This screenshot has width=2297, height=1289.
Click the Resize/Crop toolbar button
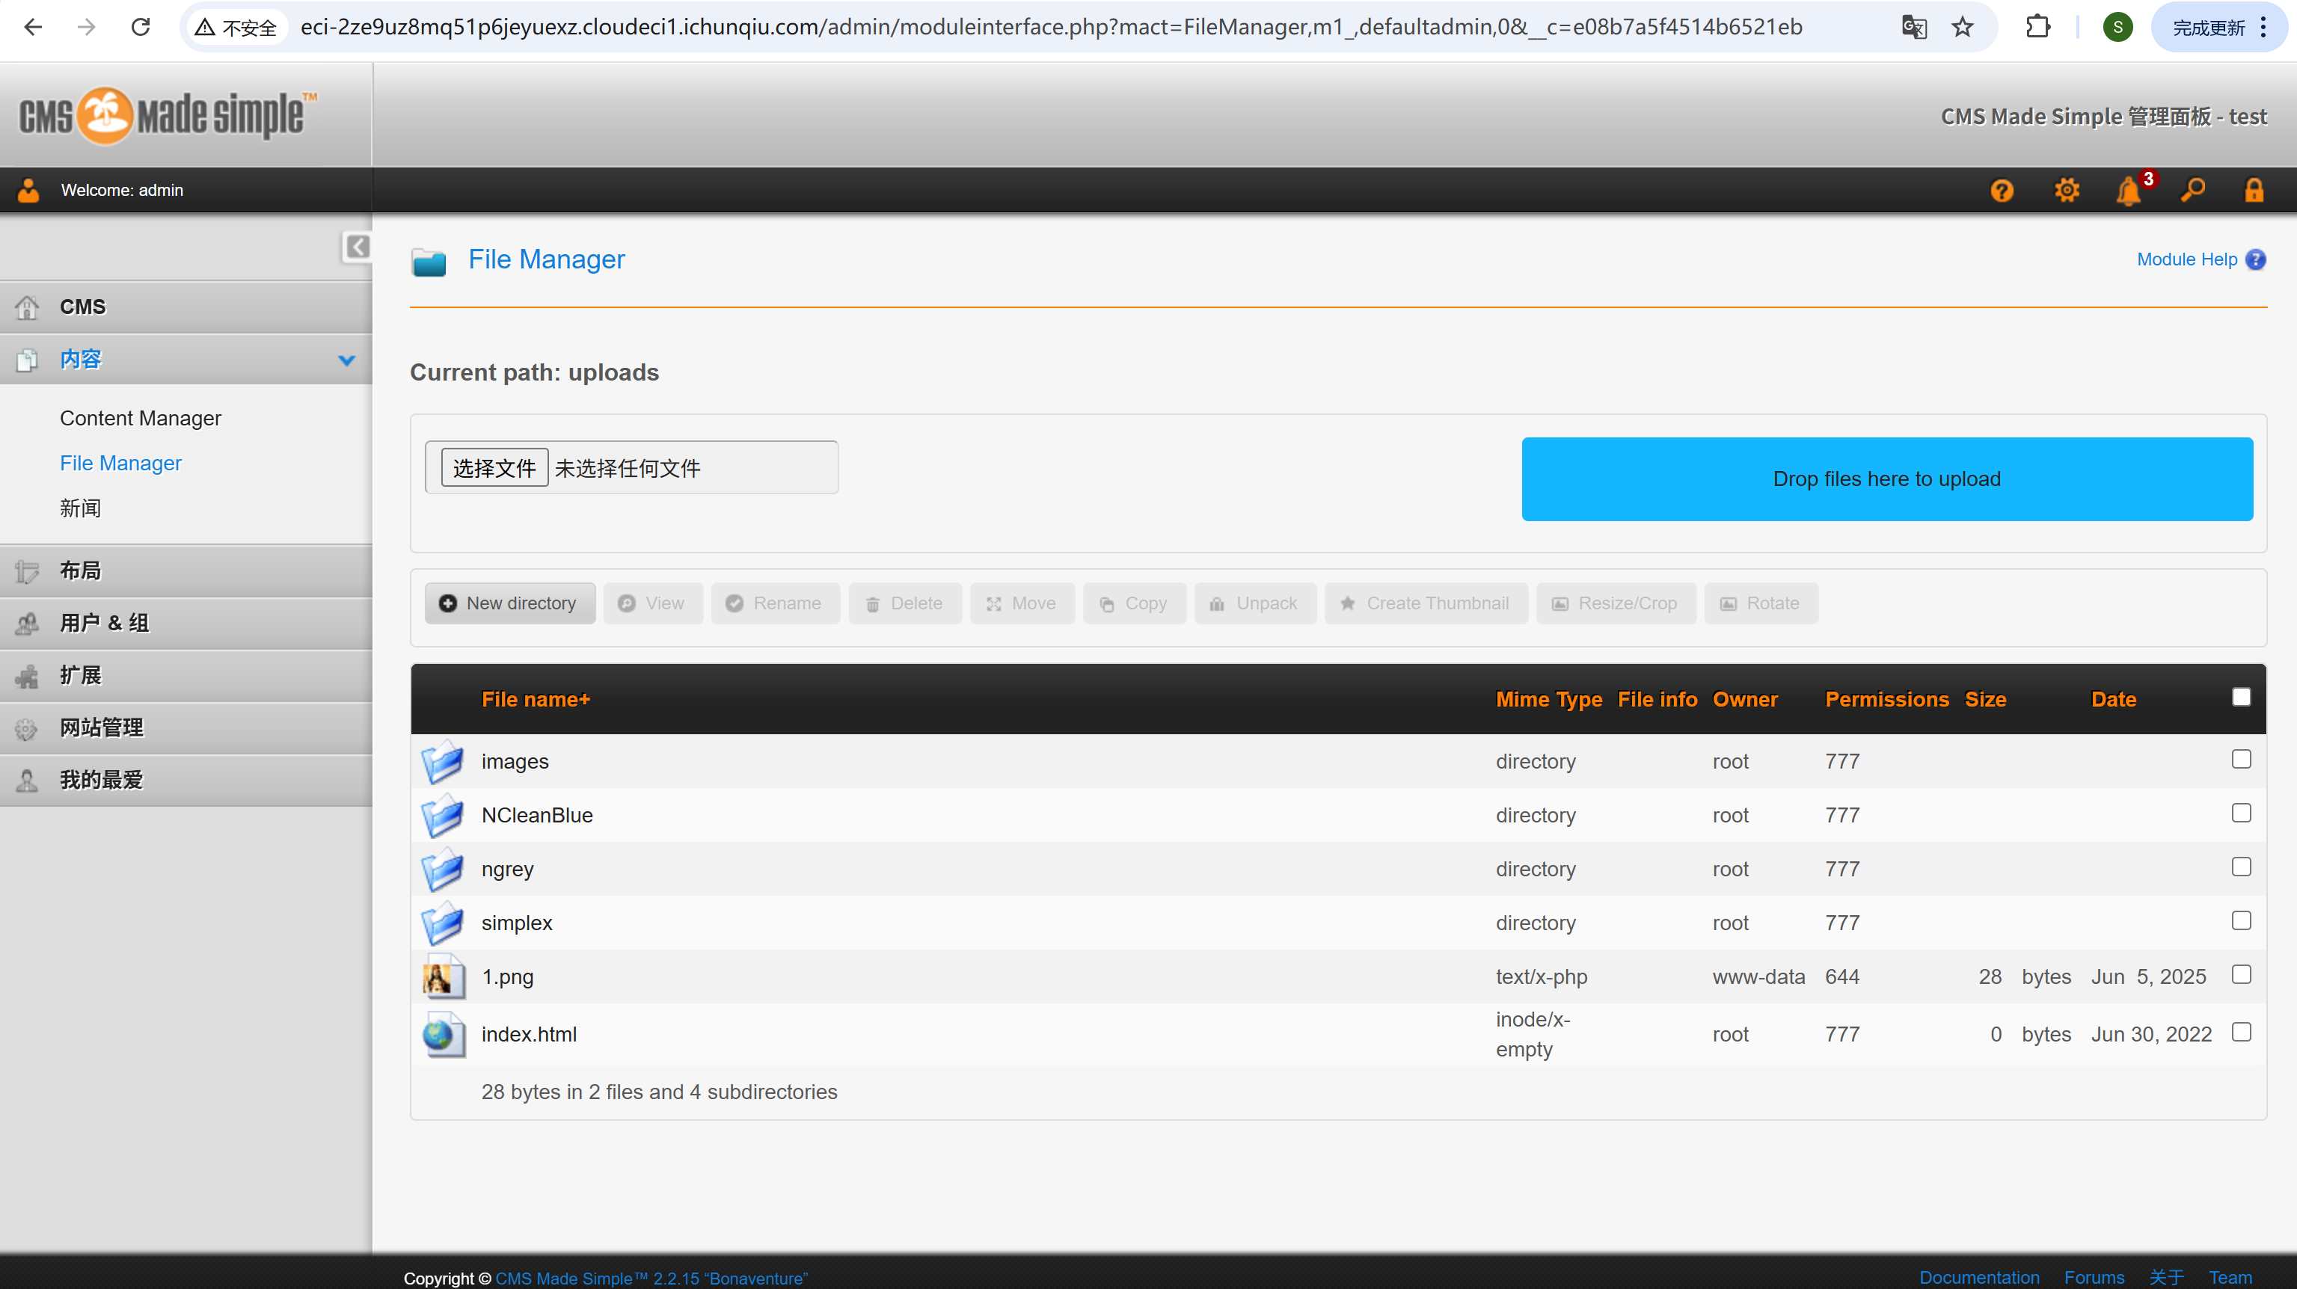tap(1616, 603)
